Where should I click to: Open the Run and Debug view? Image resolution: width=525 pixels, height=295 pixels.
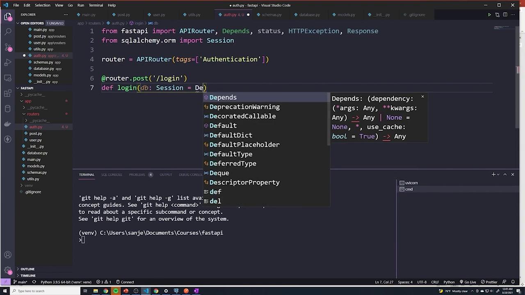click(8, 63)
